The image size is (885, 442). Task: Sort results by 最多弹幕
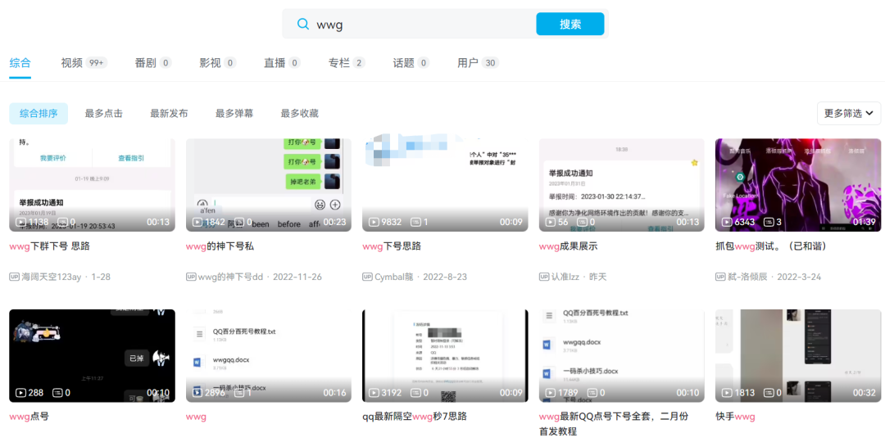234,114
